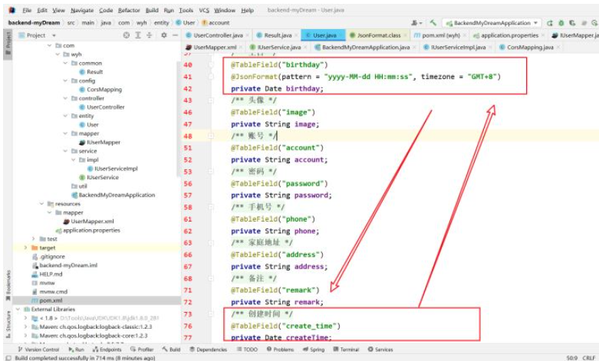
Task: Toggle the fold marker on line 40
Action: pos(211,64)
